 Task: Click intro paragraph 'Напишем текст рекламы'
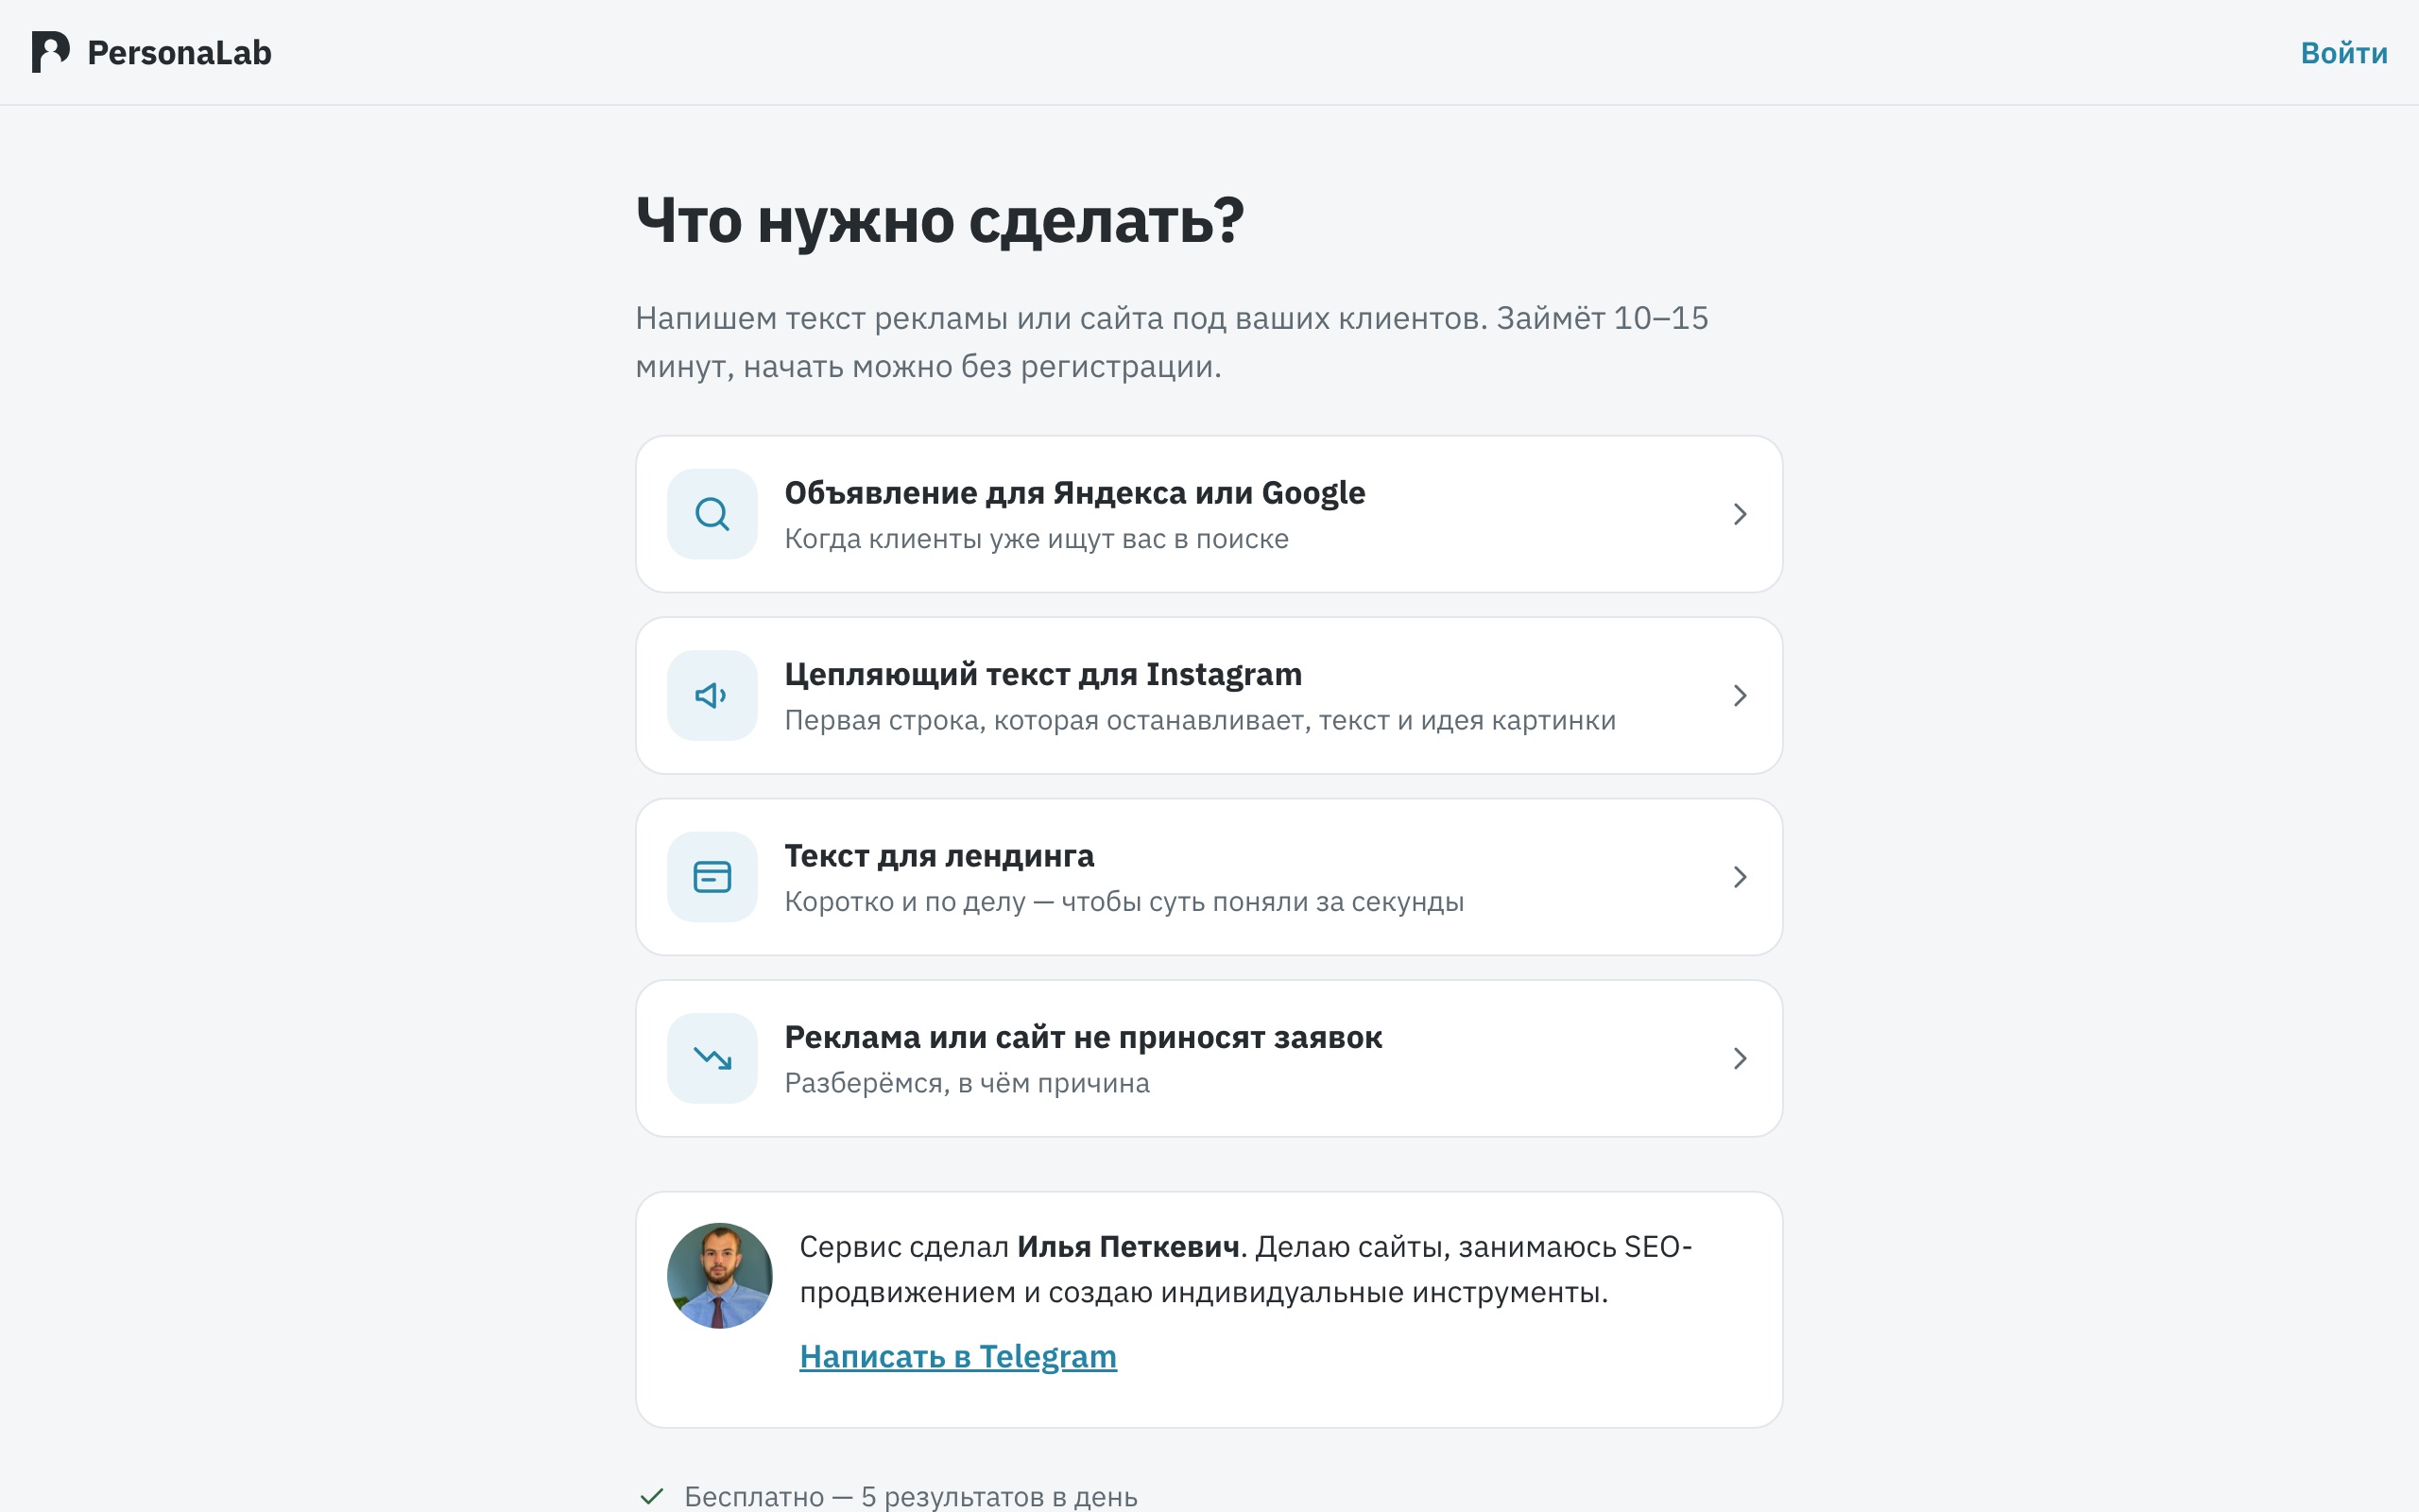[1172, 342]
